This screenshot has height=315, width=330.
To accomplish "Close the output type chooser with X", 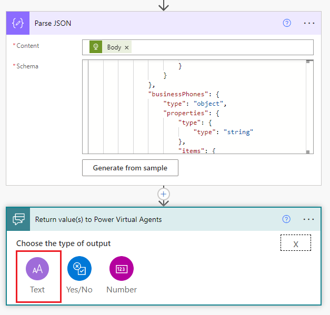I will click(295, 243).
